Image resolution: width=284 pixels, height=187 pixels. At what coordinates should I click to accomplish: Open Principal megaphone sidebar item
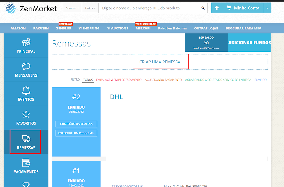click(26, 45)
